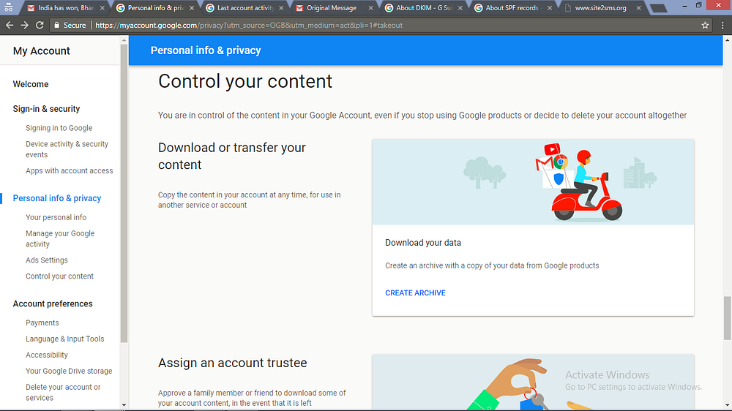Open 'Sign-in & security' section
732x411 pixels.
(46, 109)
